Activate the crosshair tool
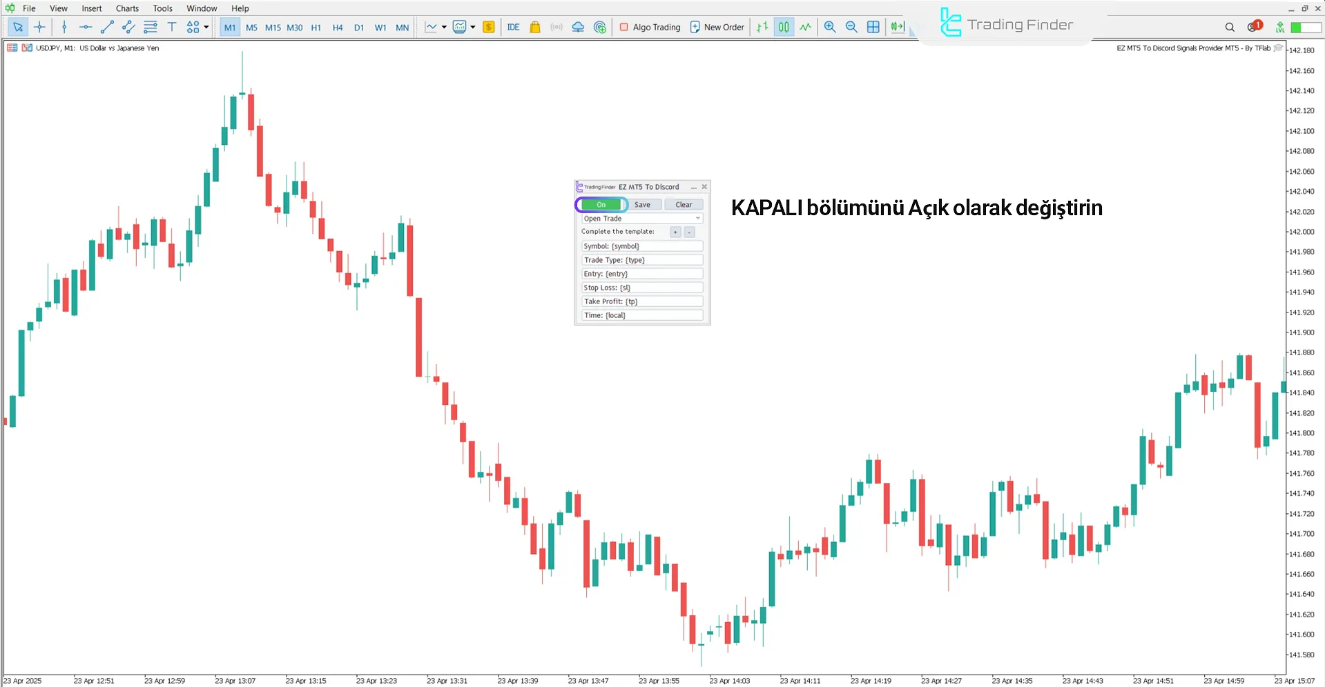Viewport: 1325px width, 687px height. pyautogui.click(x=39, y=27)
